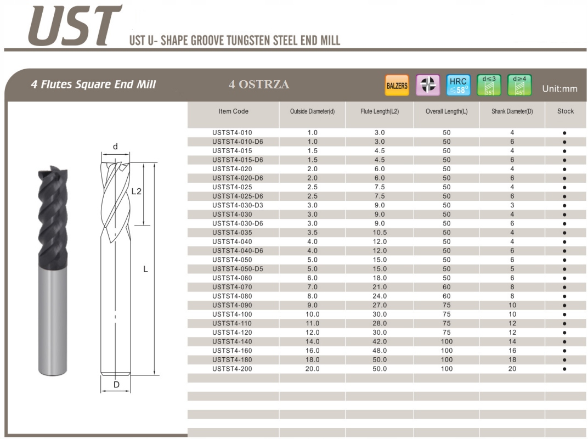Select item code USTST4-200

[232, 369]
